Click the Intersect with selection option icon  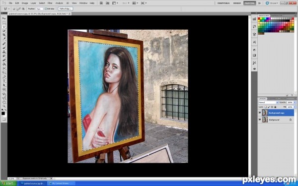23,9
